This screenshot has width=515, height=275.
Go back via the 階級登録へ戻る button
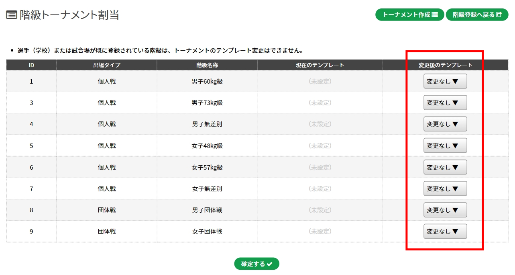(477, 15)
